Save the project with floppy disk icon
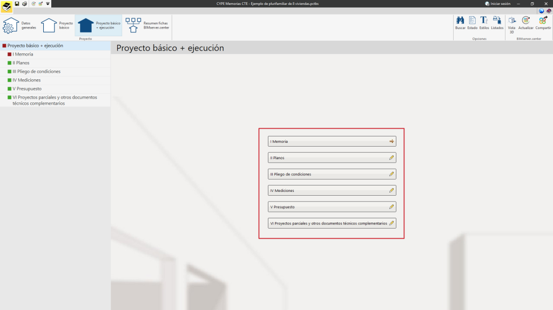 tap(17, 4)
